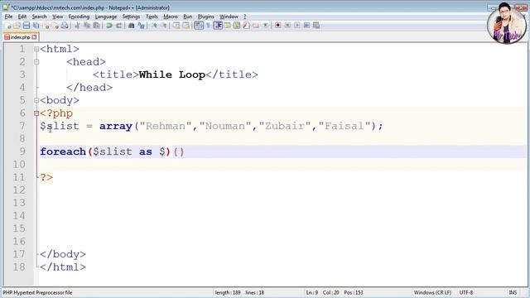Screen dimensions: 530x298
Task: Open the Folder as Workspace icon
Action: [256, 26]
